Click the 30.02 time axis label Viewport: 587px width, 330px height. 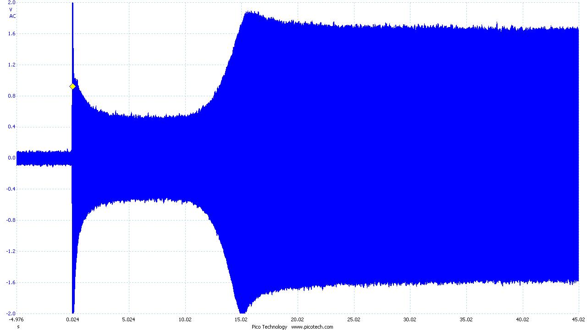click(x=410, y=319)
